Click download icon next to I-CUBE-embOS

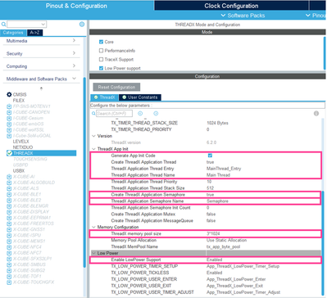9,124
